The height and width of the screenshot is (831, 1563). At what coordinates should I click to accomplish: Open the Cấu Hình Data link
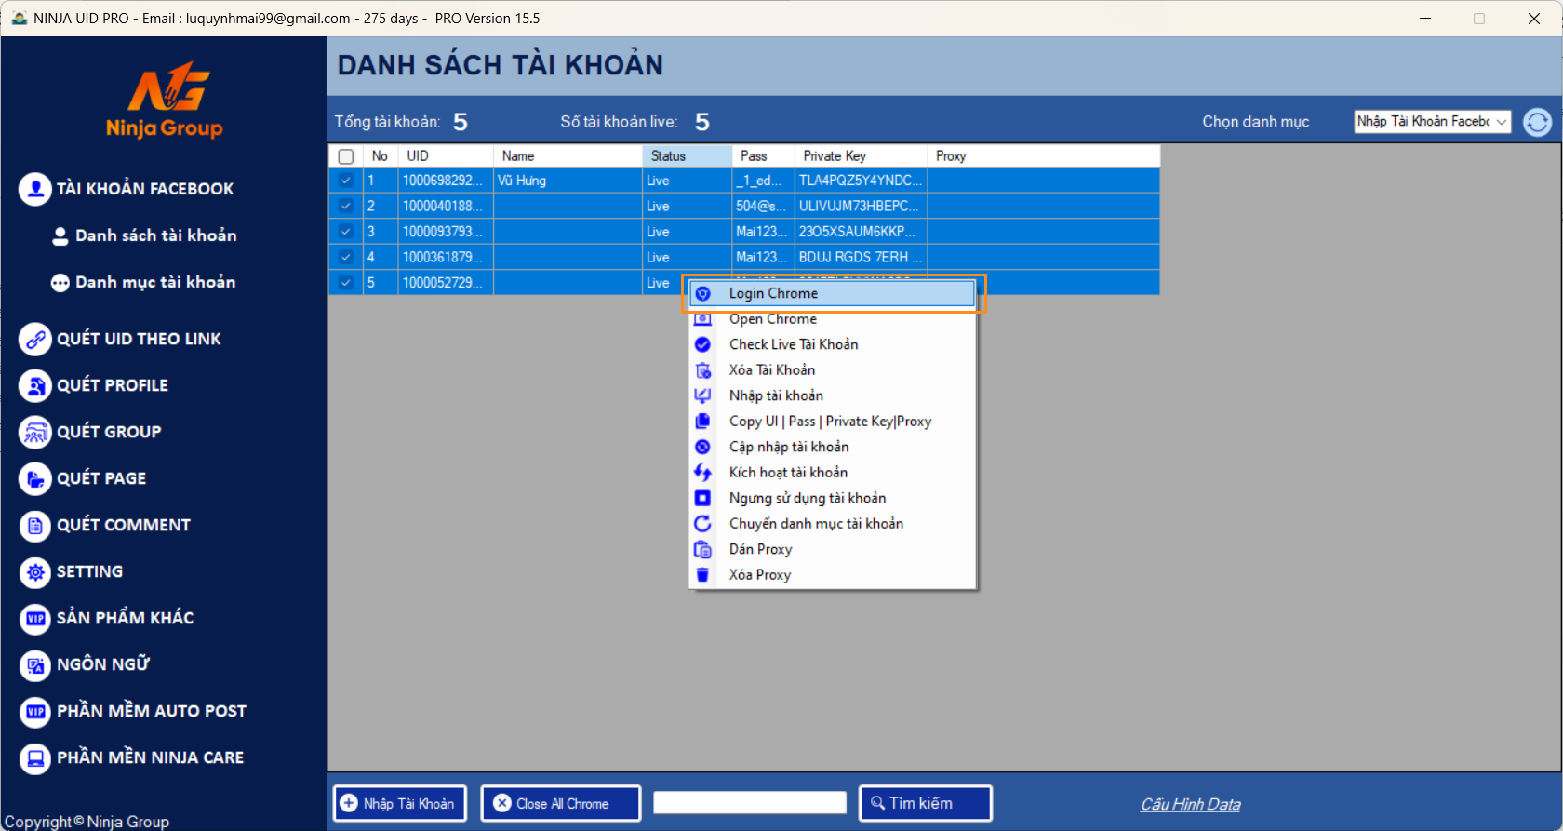pyautogui.click(x=1191, y=804)
